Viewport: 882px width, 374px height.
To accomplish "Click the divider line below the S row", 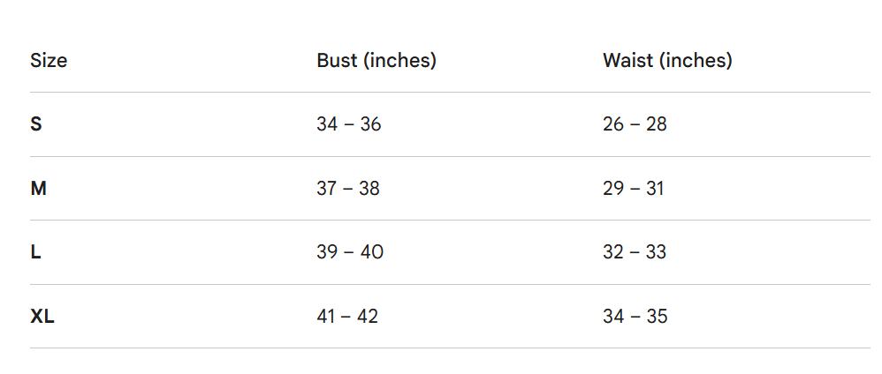I will (450, 156).
